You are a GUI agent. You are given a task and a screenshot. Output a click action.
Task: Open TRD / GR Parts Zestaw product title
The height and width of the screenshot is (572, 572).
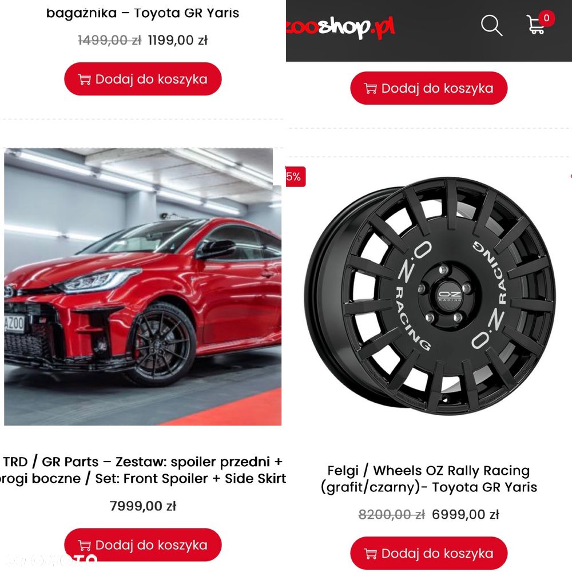tap(143, 470)
